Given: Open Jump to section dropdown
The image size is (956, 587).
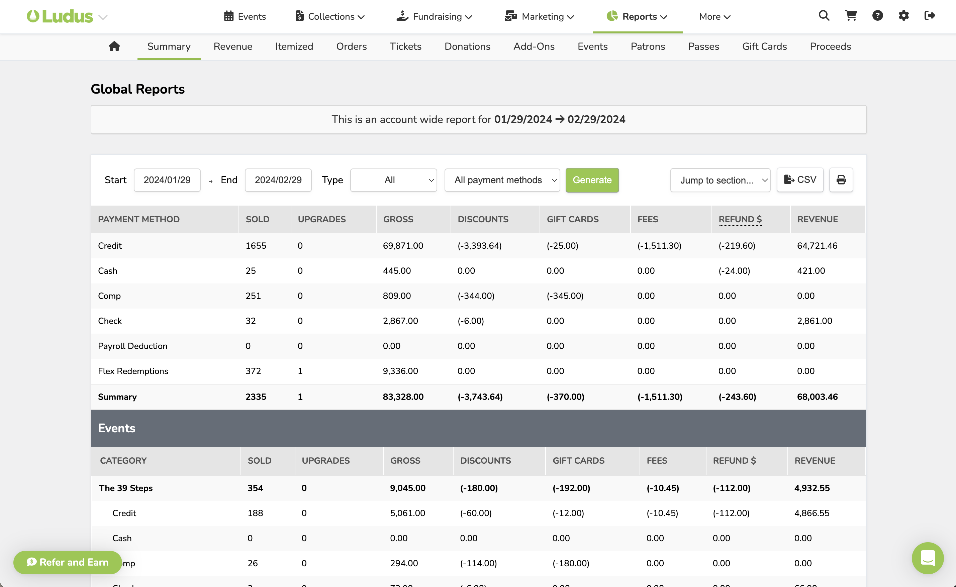Looking at the screenshot, I should (720, 180).
